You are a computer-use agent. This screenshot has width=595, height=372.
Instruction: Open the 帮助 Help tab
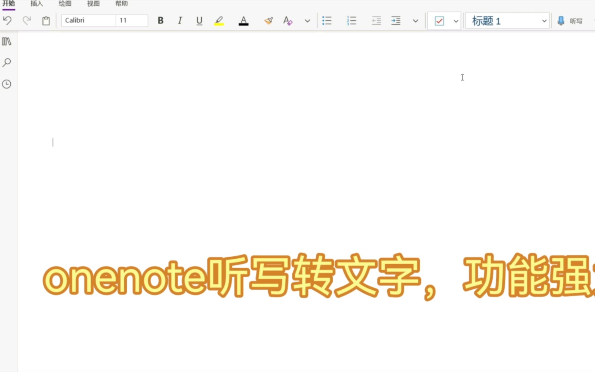click(122, 4)
